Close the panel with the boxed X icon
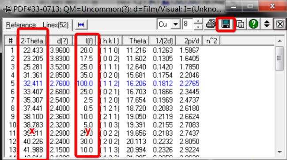This screenshot has height=160, width=287. (279, 24)
